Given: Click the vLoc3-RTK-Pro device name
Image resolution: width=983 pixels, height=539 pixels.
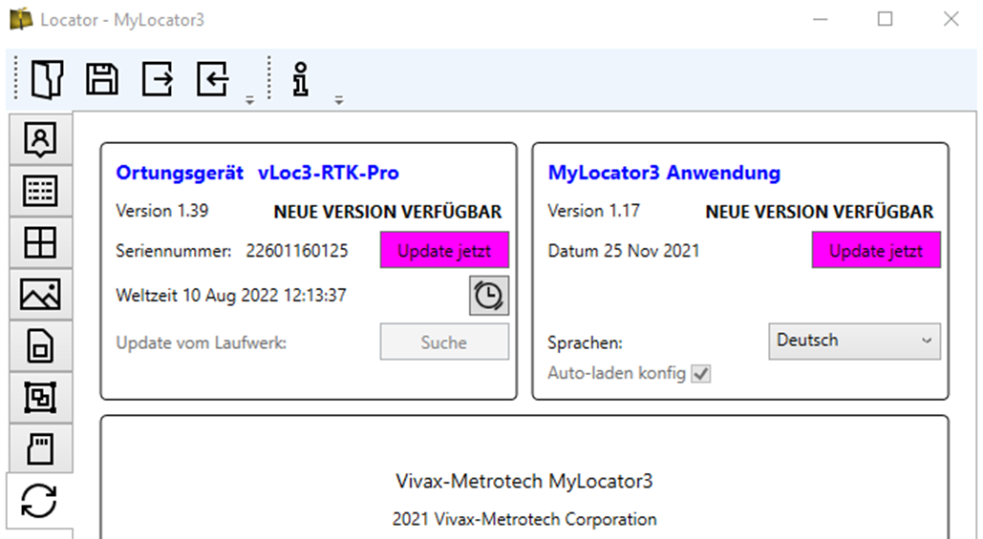Looking at the screenshot, I should click(x=329, y=173).
